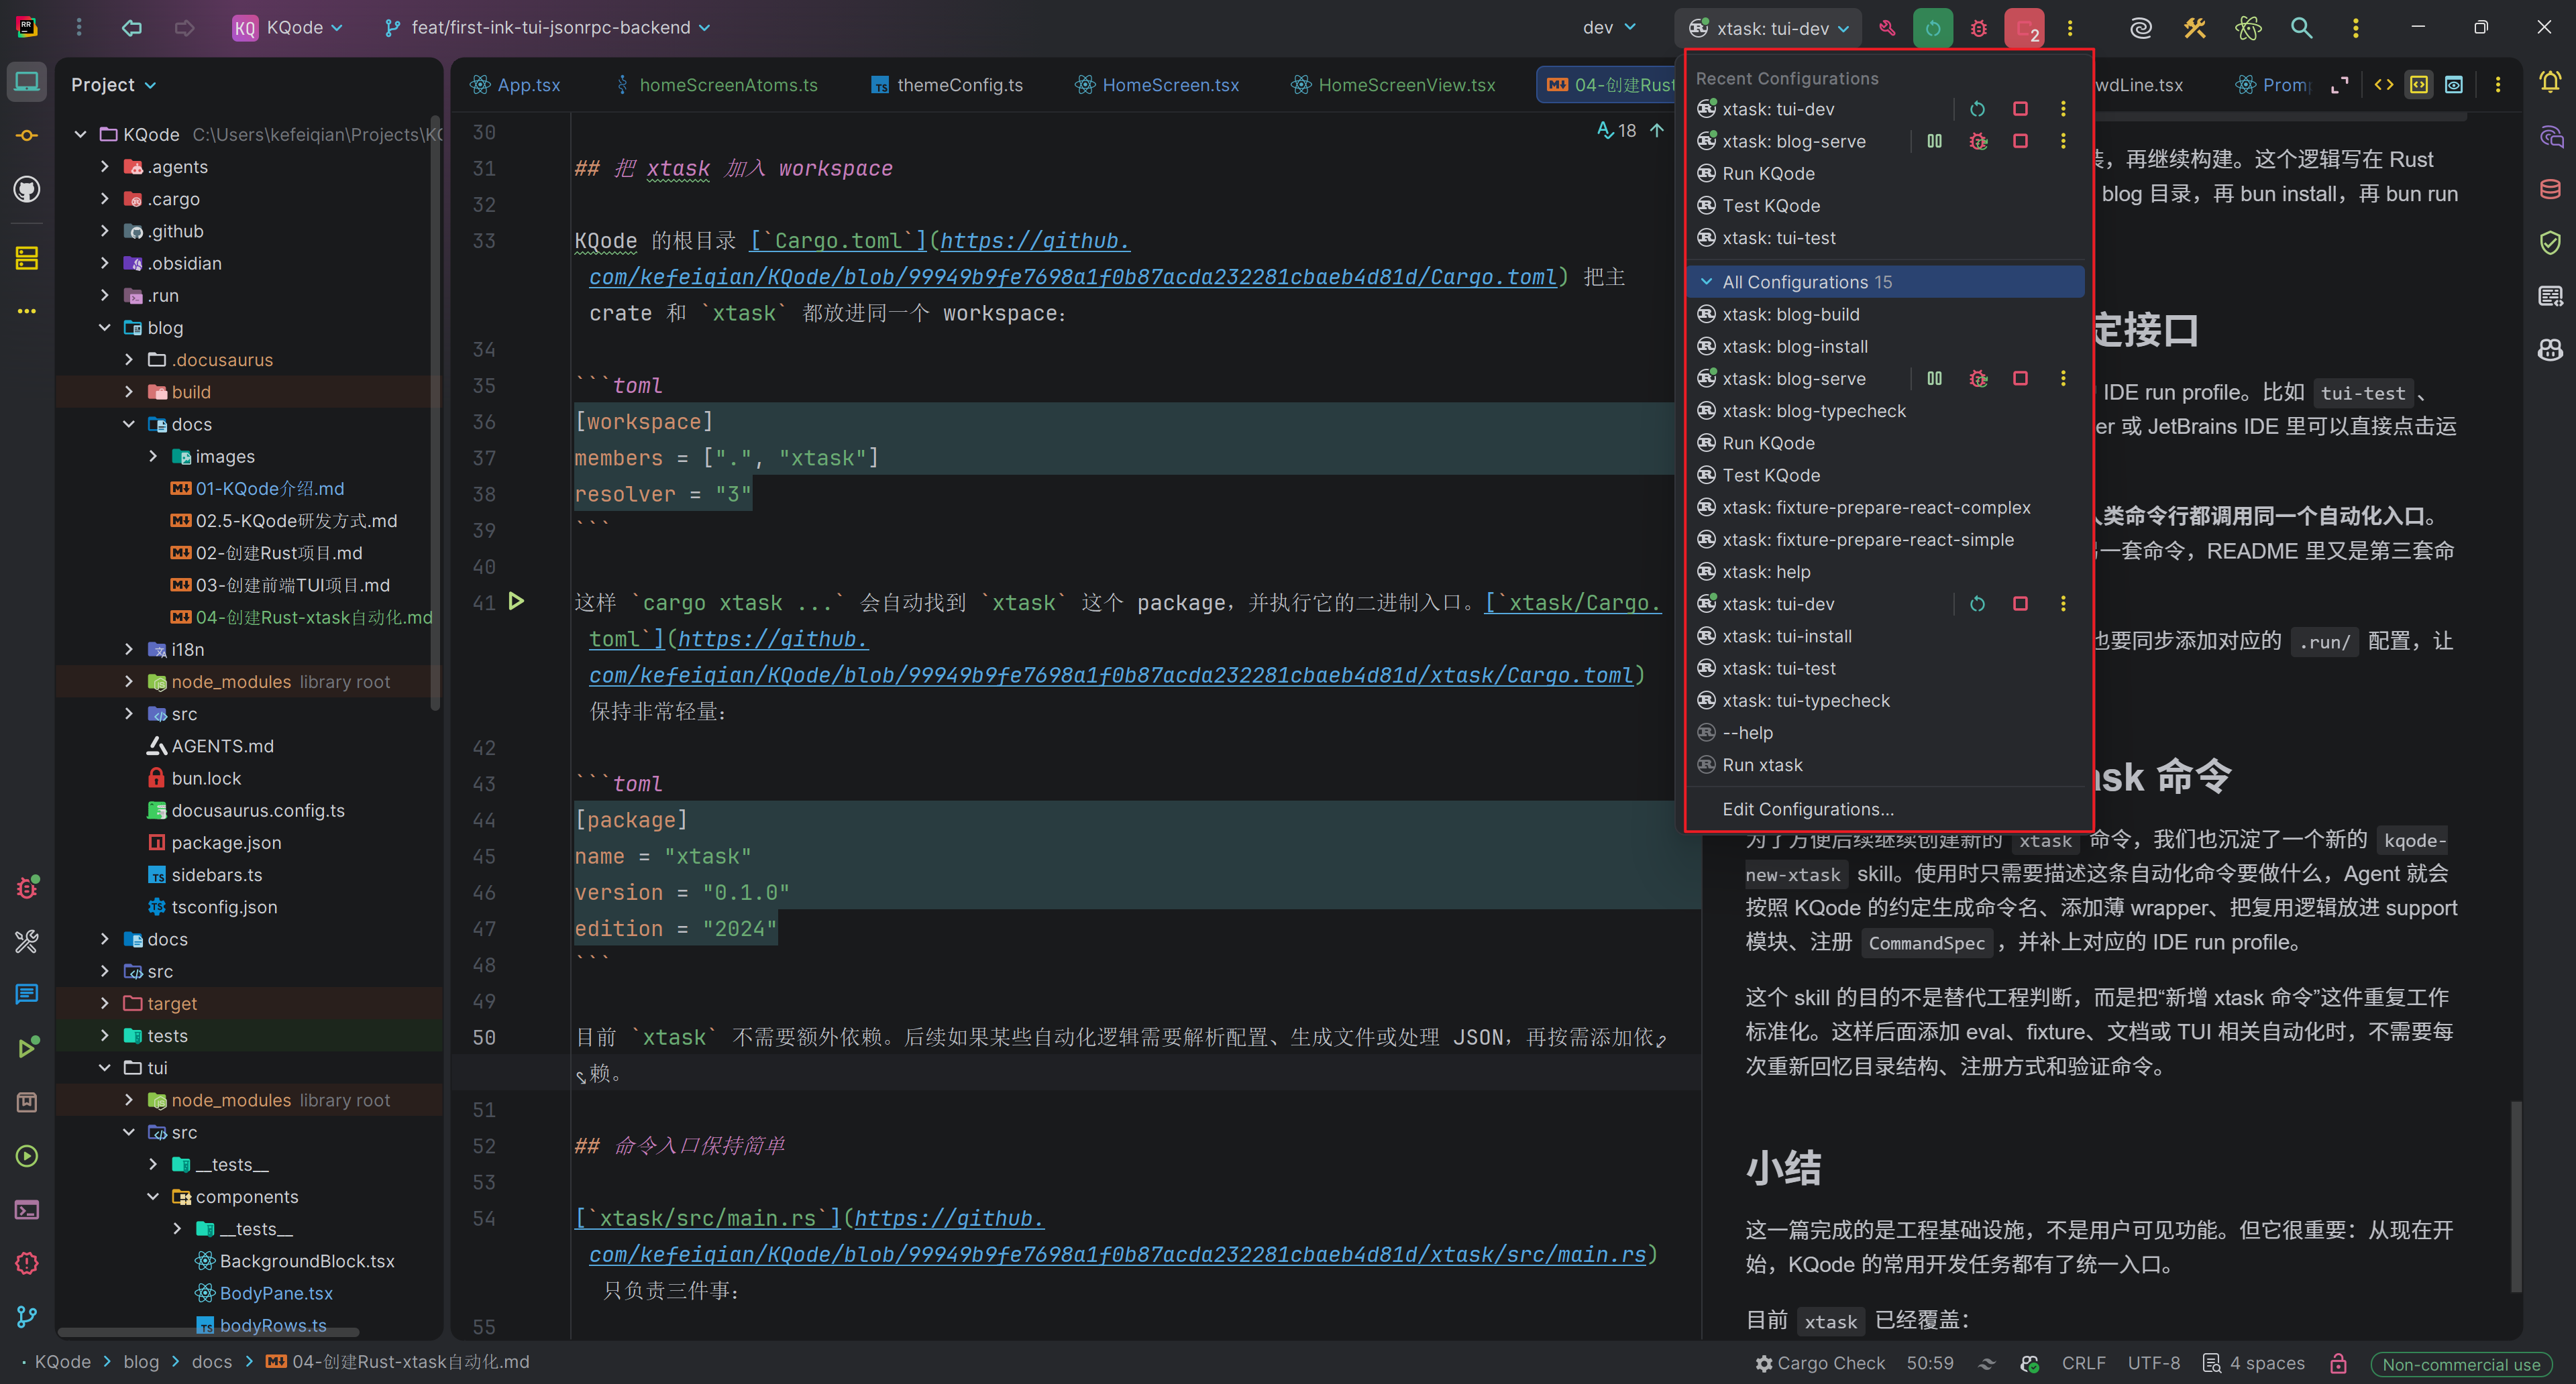Expand the images folder under docs
The height and width of the screenshot is (1384, 2576).
153,457
